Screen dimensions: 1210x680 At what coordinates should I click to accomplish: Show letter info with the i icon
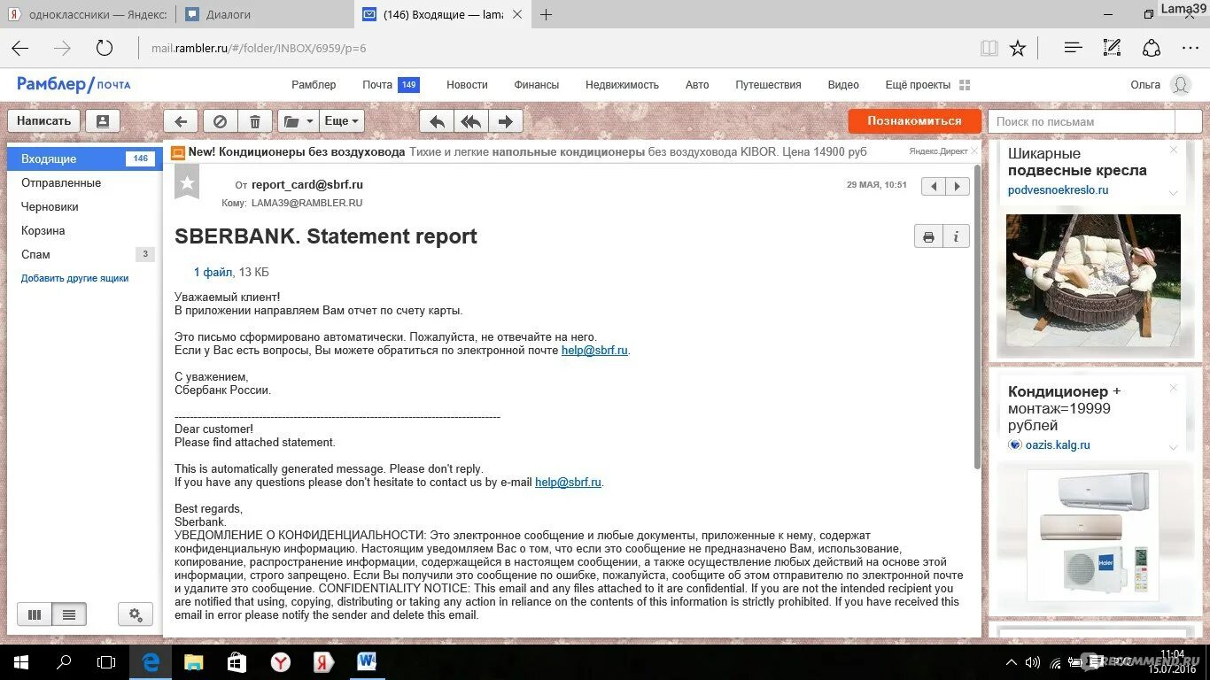click(957, 236)
